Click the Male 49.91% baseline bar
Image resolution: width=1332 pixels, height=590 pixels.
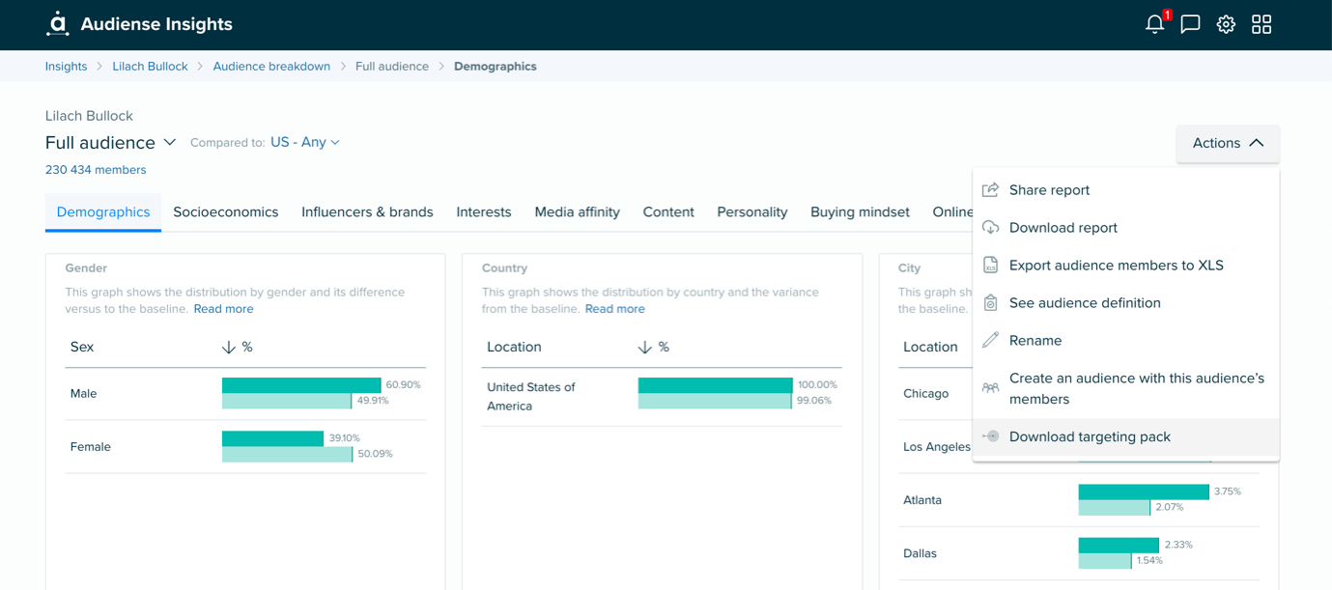[287, 401]
